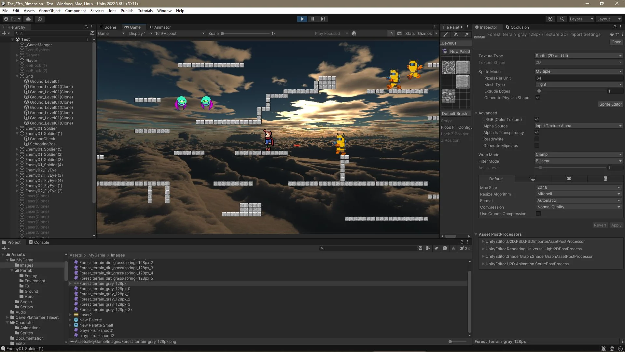Open the Inspector help icon
Screen dimensions: 625x352
612,34
